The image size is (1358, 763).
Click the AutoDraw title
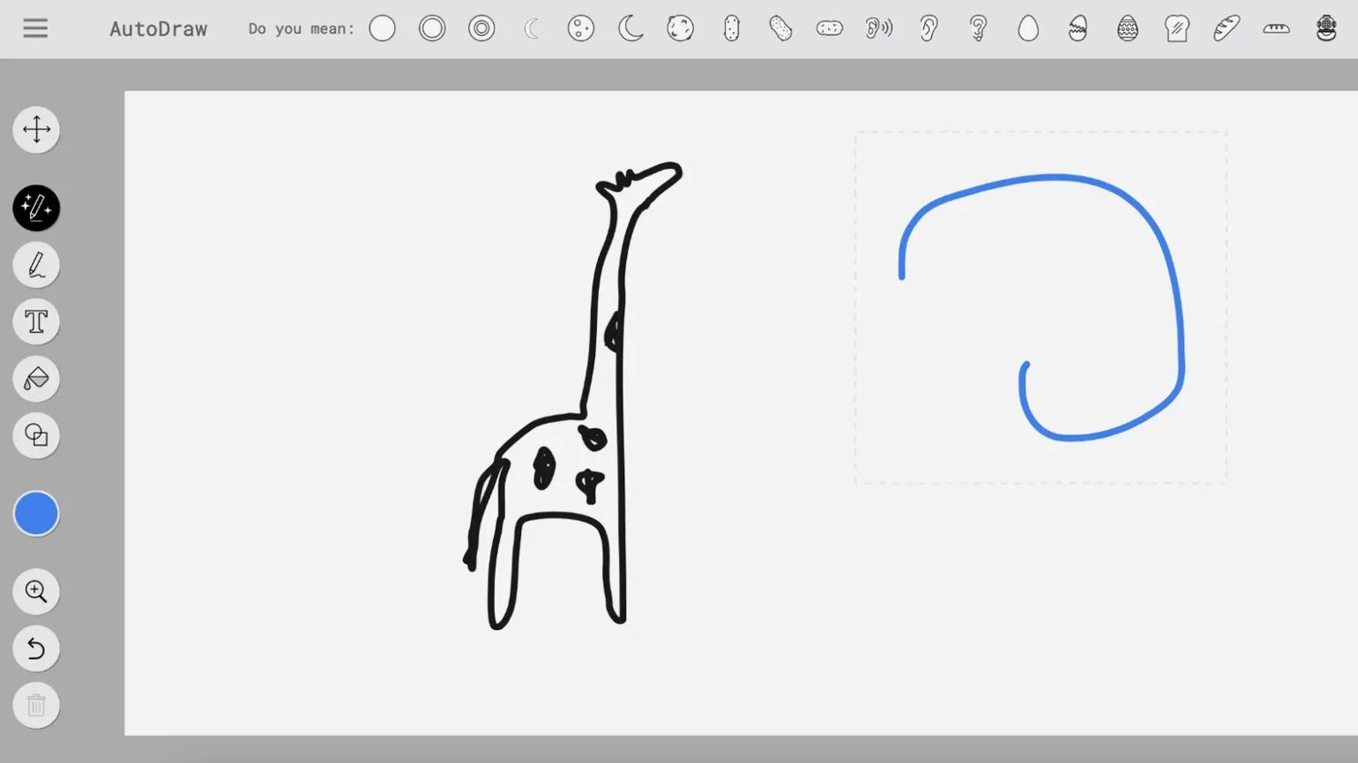[159, 29]
